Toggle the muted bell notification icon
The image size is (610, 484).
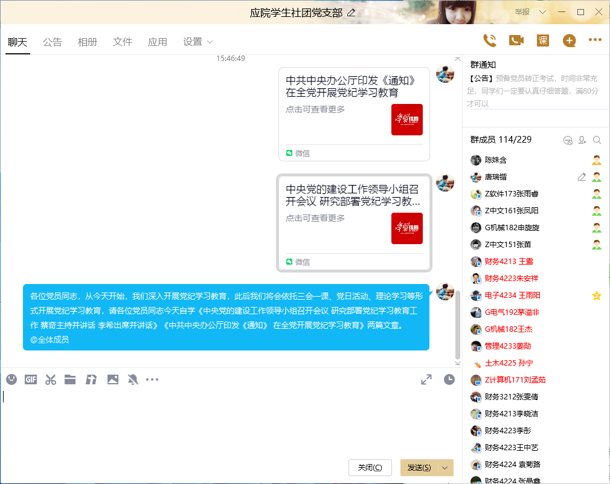coord(133,379)
